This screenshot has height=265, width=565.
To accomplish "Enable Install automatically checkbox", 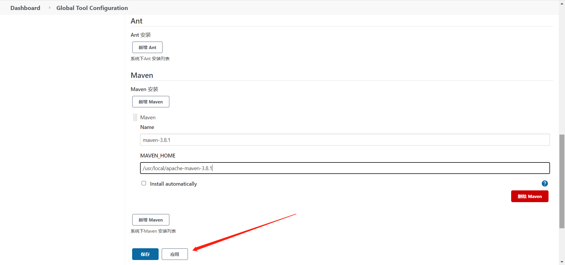I will click(x=144, y=183).
